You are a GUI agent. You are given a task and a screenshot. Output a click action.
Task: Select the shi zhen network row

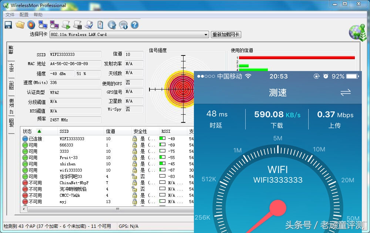tap(68, 164)
